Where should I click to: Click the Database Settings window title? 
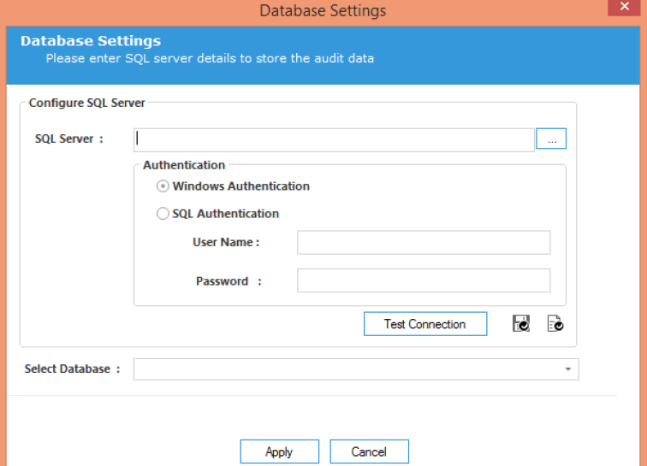323,11
